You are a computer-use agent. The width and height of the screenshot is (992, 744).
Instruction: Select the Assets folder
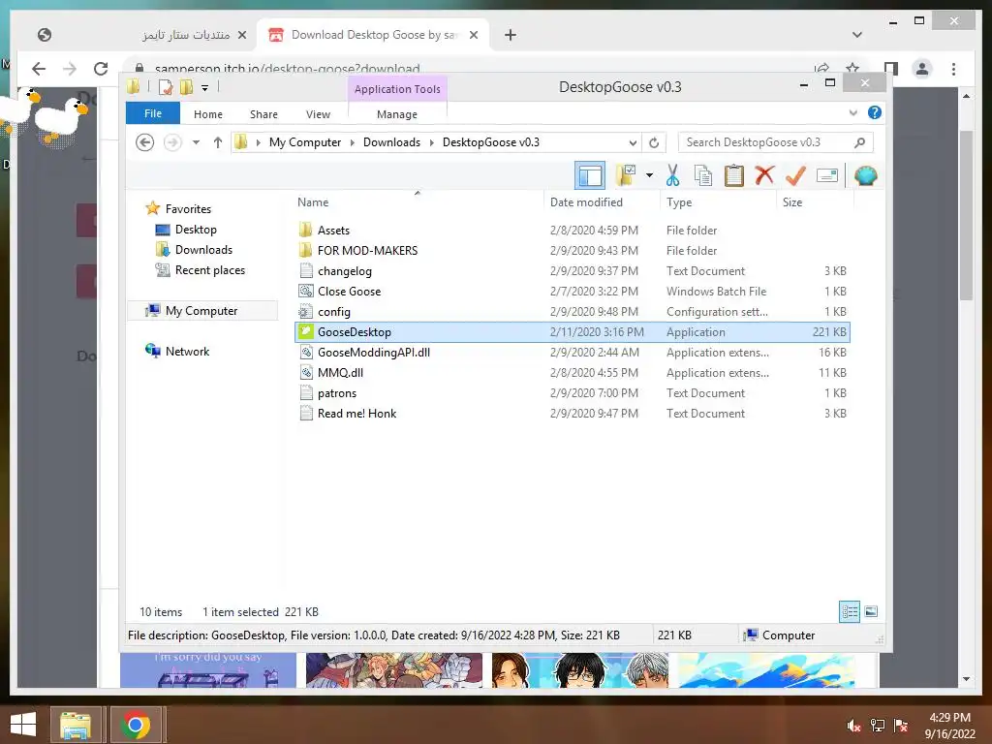333,231
